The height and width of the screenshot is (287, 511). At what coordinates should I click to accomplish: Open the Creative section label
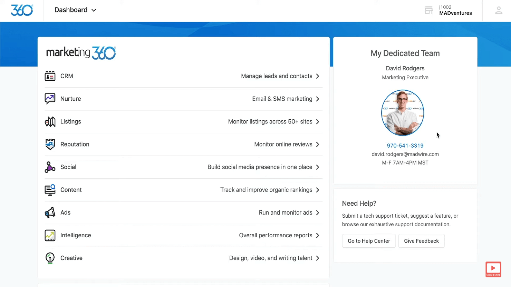71,258
